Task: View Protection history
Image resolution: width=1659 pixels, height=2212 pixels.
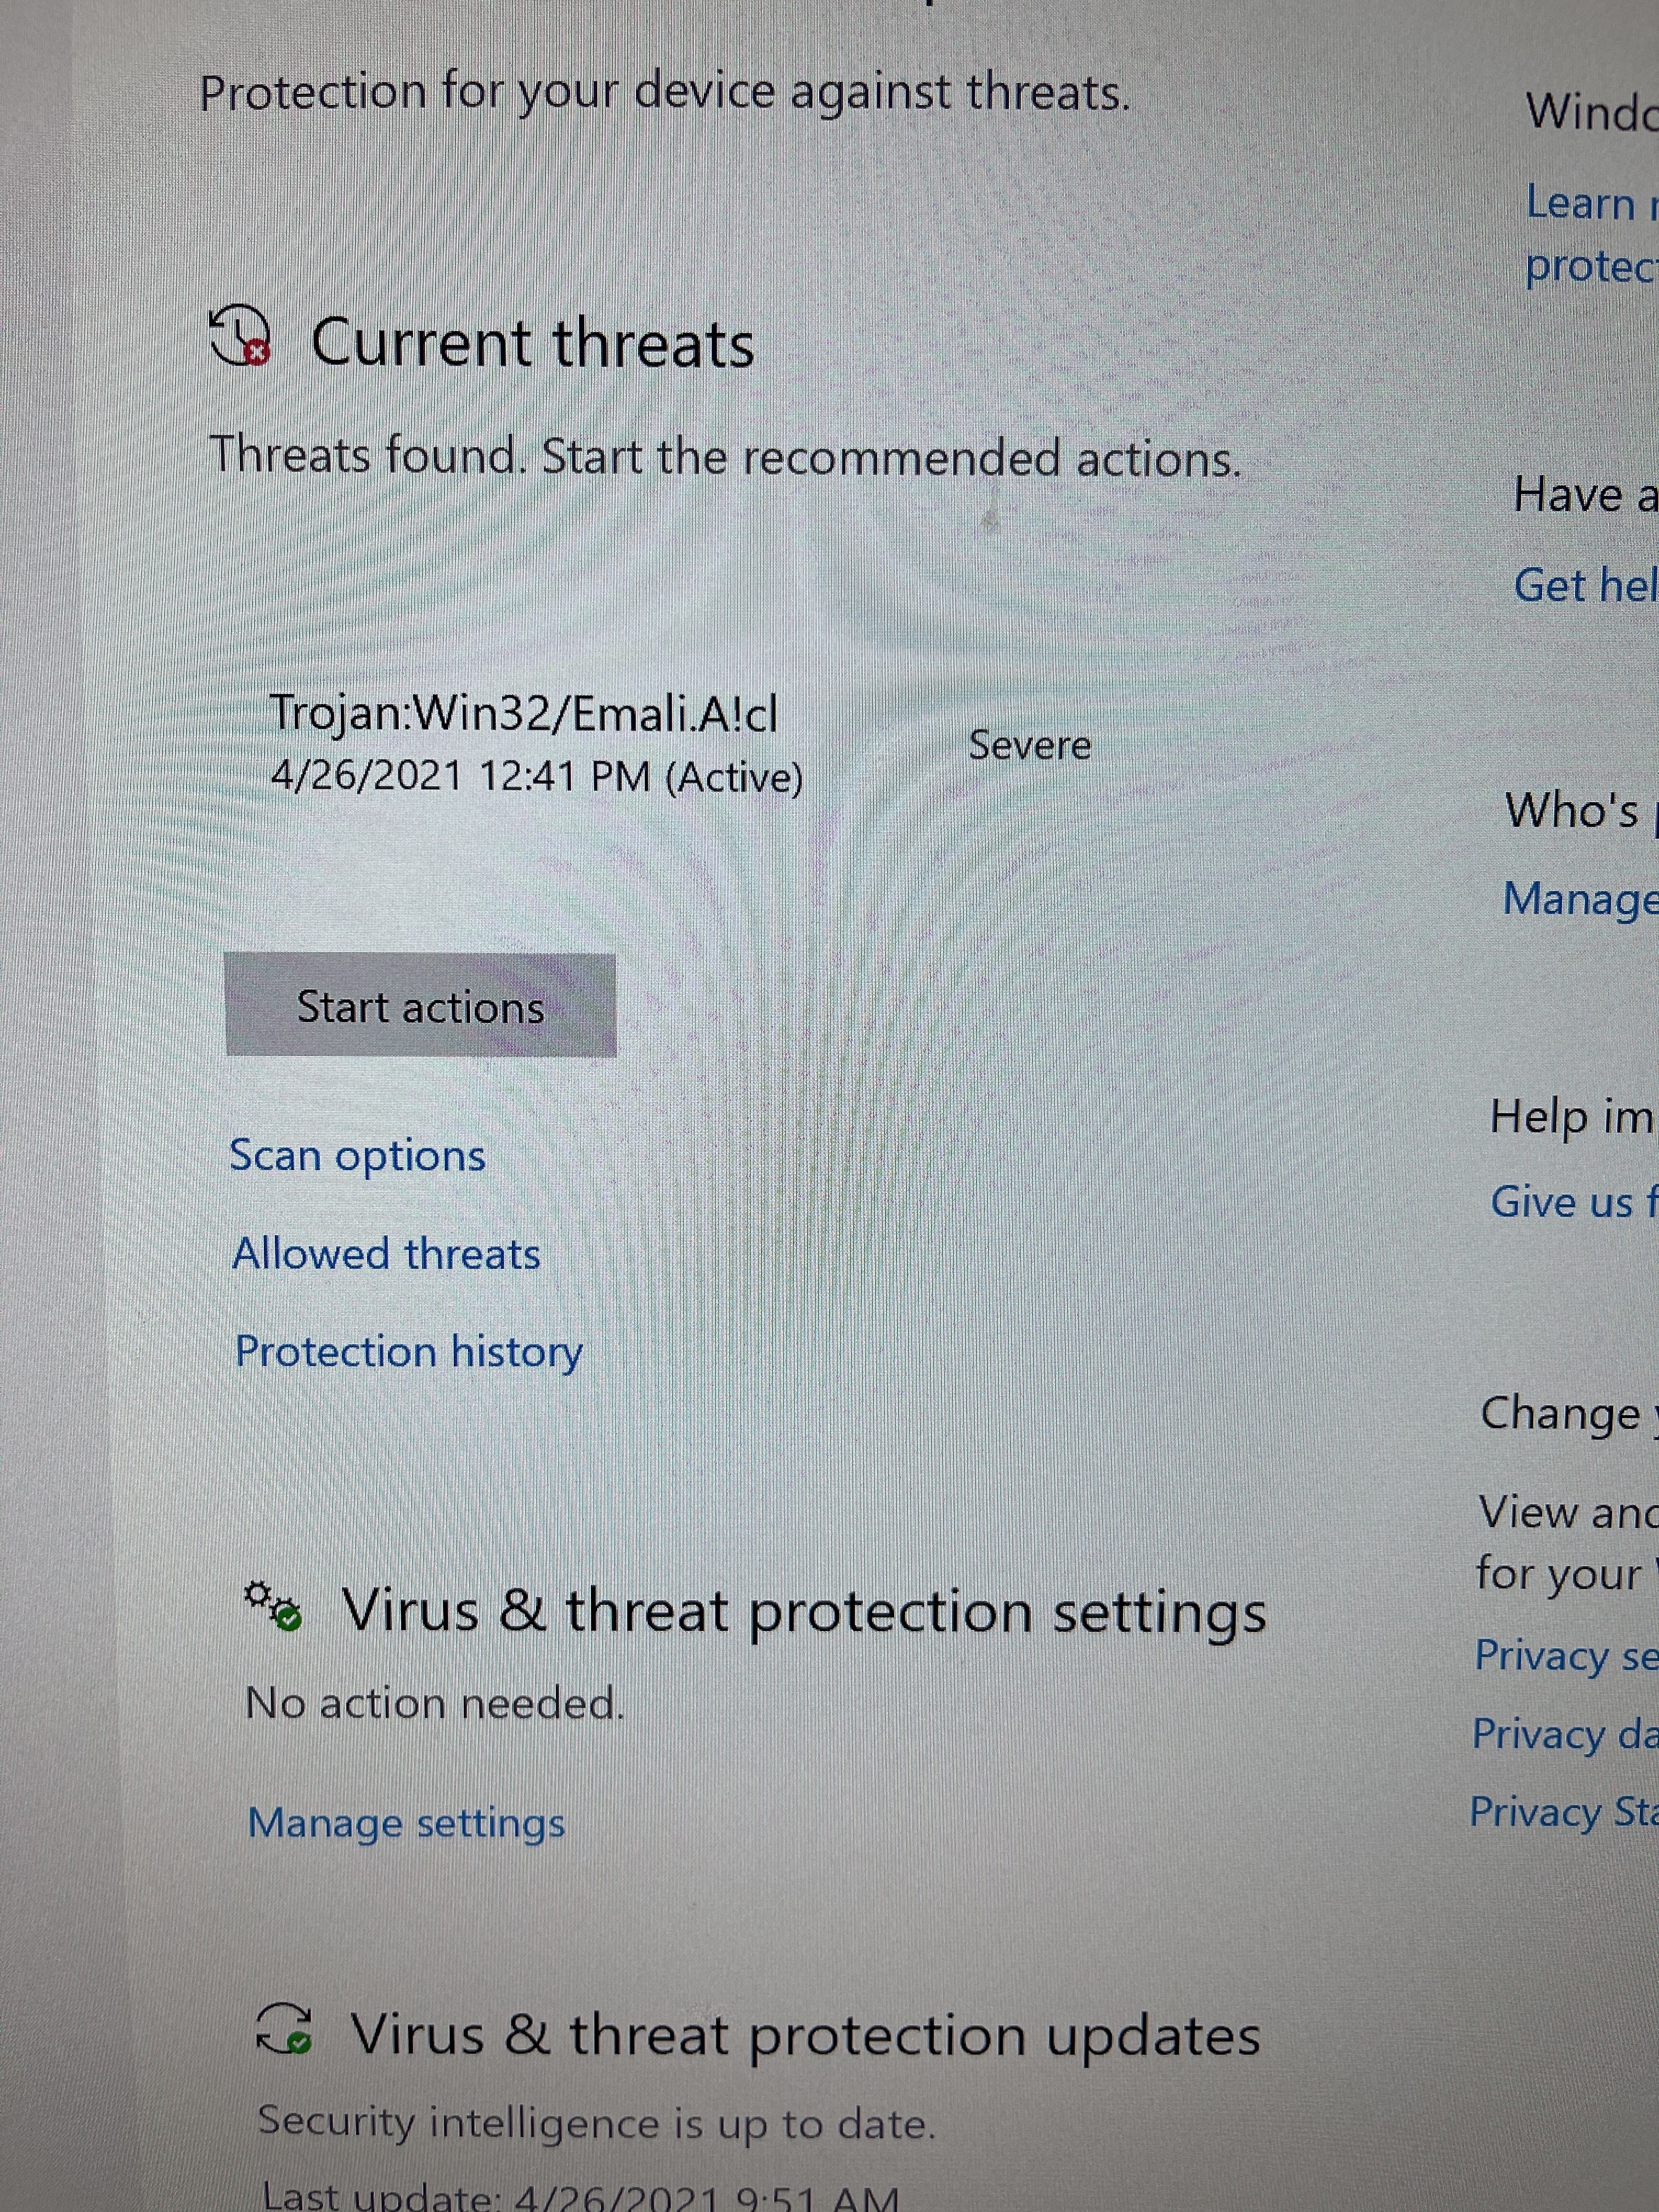Action: pyautogui.click(x=408, y=1352)
